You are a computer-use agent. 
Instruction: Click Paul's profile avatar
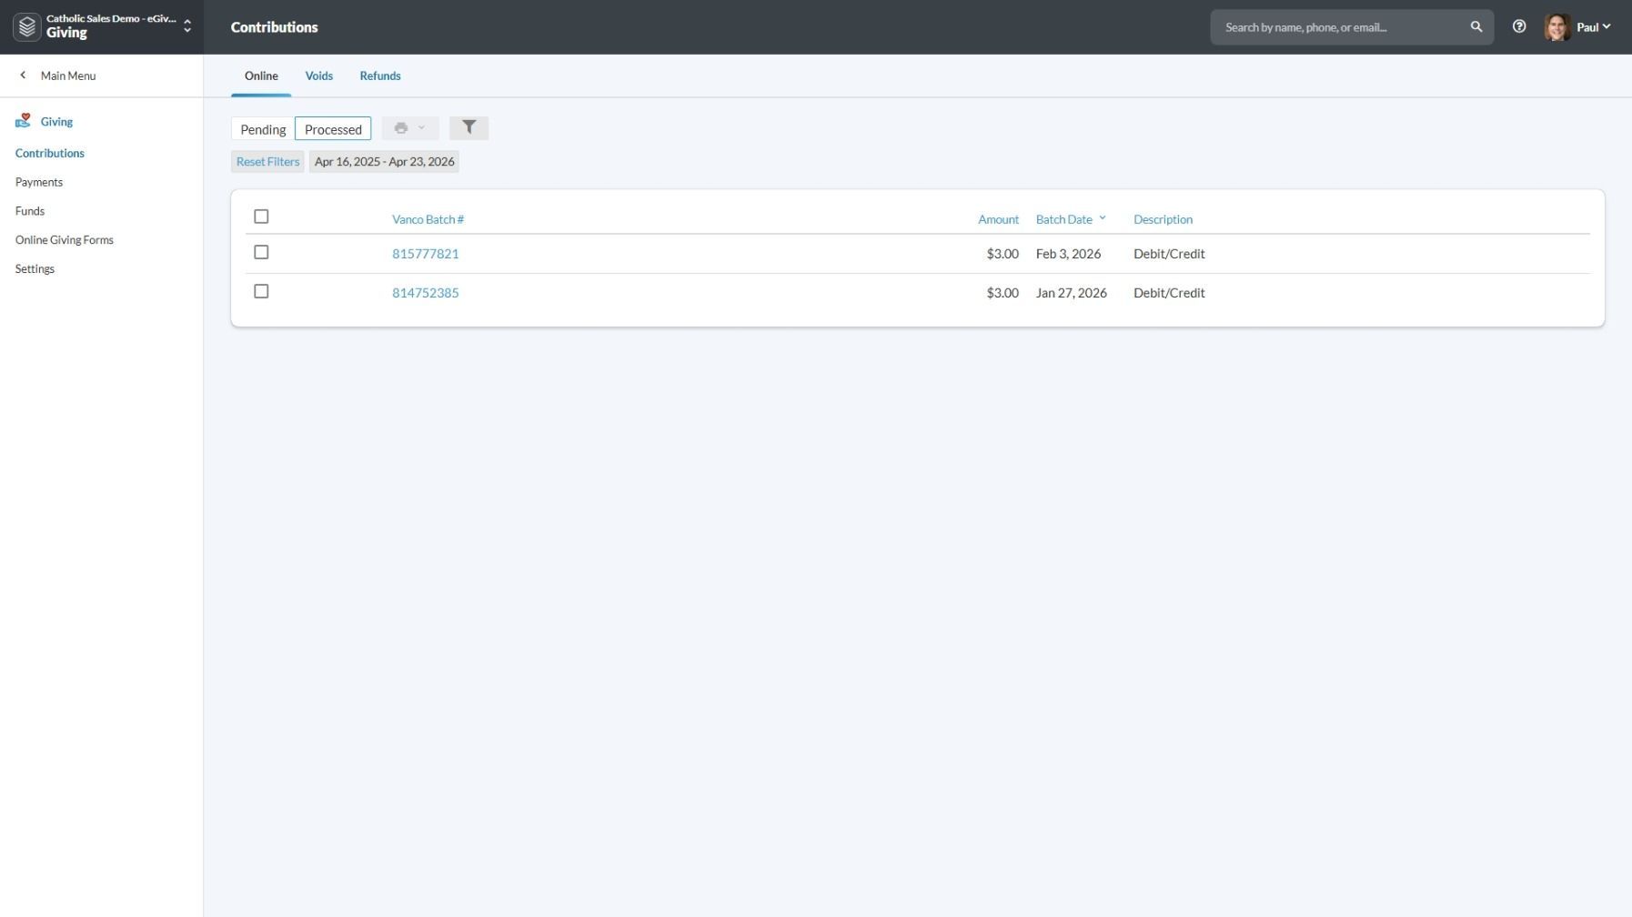[1556, 27]
